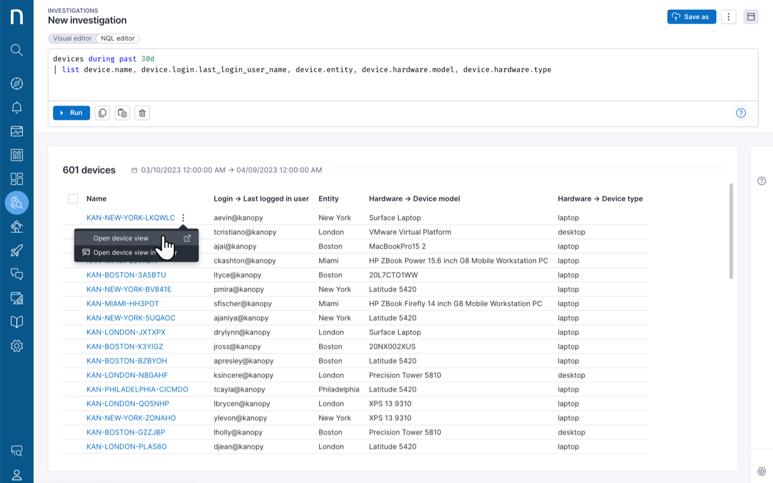Image resolution: width=773 pixels, height=483 pixels.
Task: Open the Administration gear icon
Action: [x=16, y=346]
